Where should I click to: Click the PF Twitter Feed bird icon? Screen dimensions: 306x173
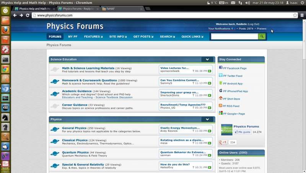tap(221, 75)
